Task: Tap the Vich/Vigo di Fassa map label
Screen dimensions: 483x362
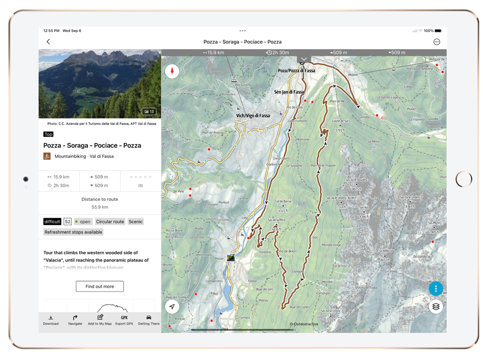Action: 253,115
